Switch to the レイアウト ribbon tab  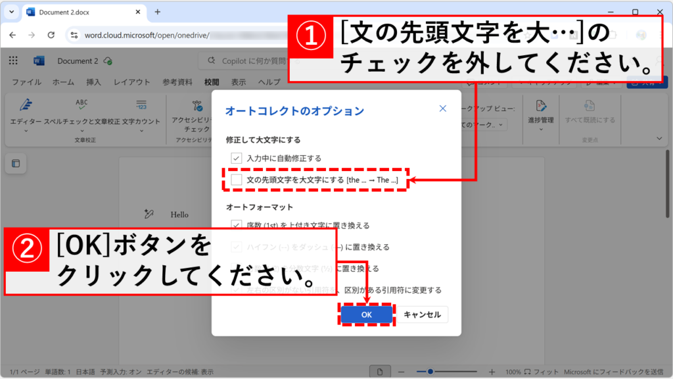(x=131, y=82)
